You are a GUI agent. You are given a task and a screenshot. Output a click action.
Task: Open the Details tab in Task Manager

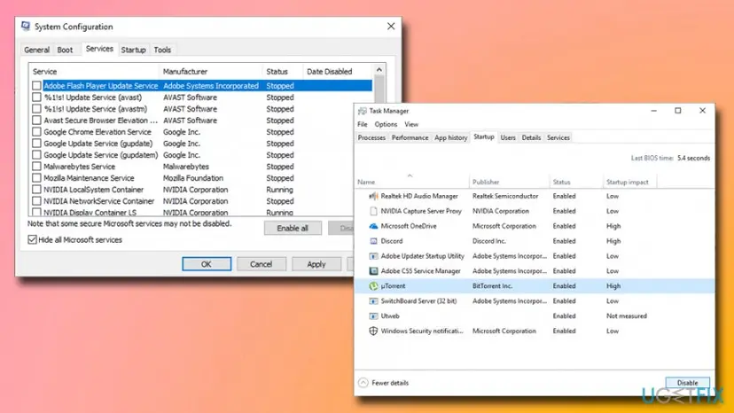531,137
